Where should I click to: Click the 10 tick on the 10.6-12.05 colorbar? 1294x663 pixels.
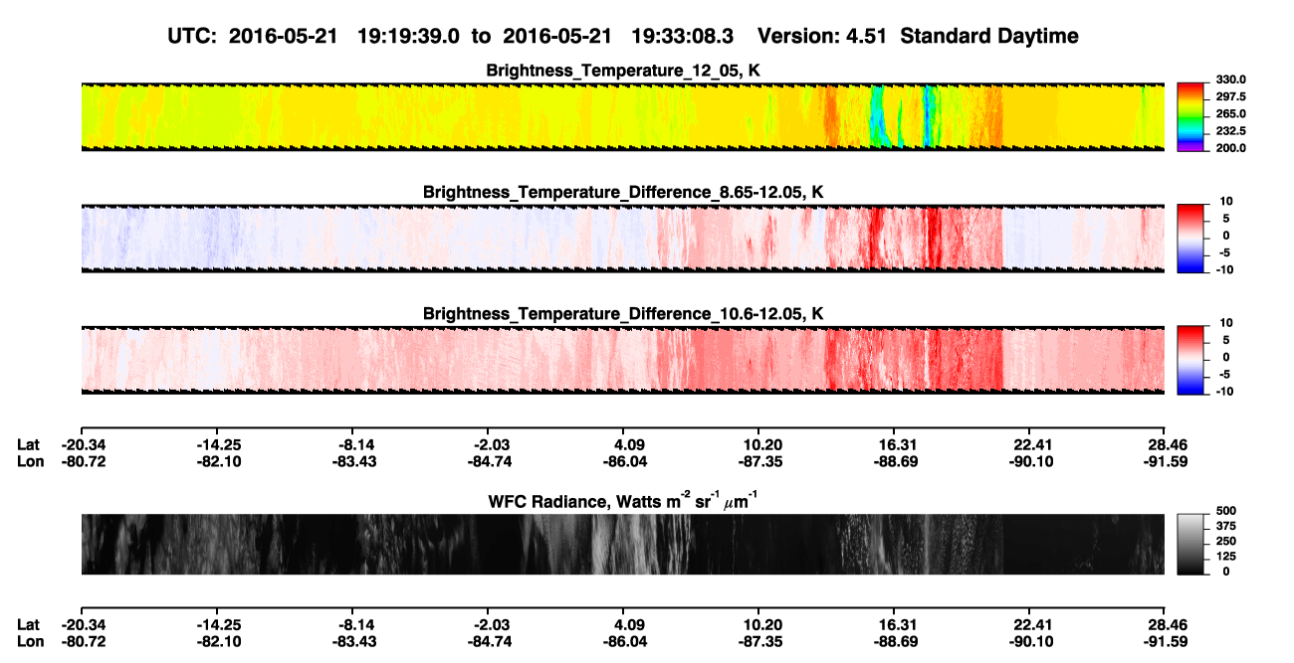(1225, 323)
